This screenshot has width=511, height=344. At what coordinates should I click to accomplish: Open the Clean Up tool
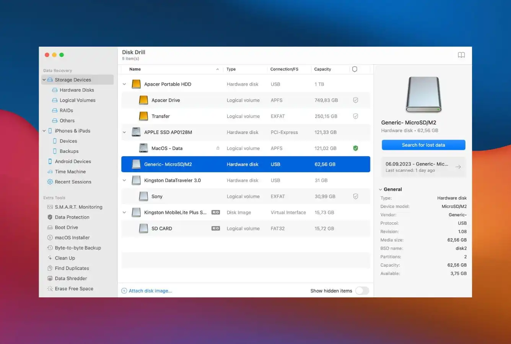pyautogui.click(x=61, y=258)
